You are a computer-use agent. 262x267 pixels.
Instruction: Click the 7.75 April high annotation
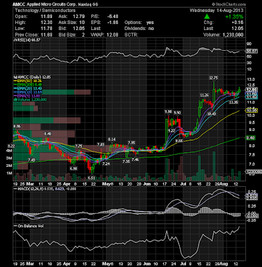(x=79, y=146)
